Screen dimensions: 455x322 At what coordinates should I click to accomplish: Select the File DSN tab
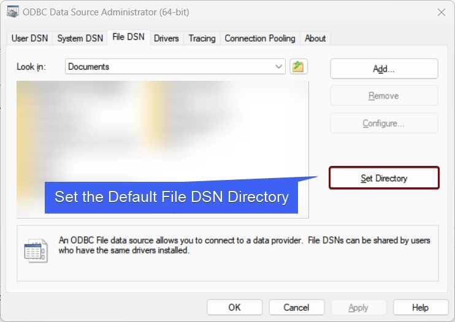coord(129,37)
